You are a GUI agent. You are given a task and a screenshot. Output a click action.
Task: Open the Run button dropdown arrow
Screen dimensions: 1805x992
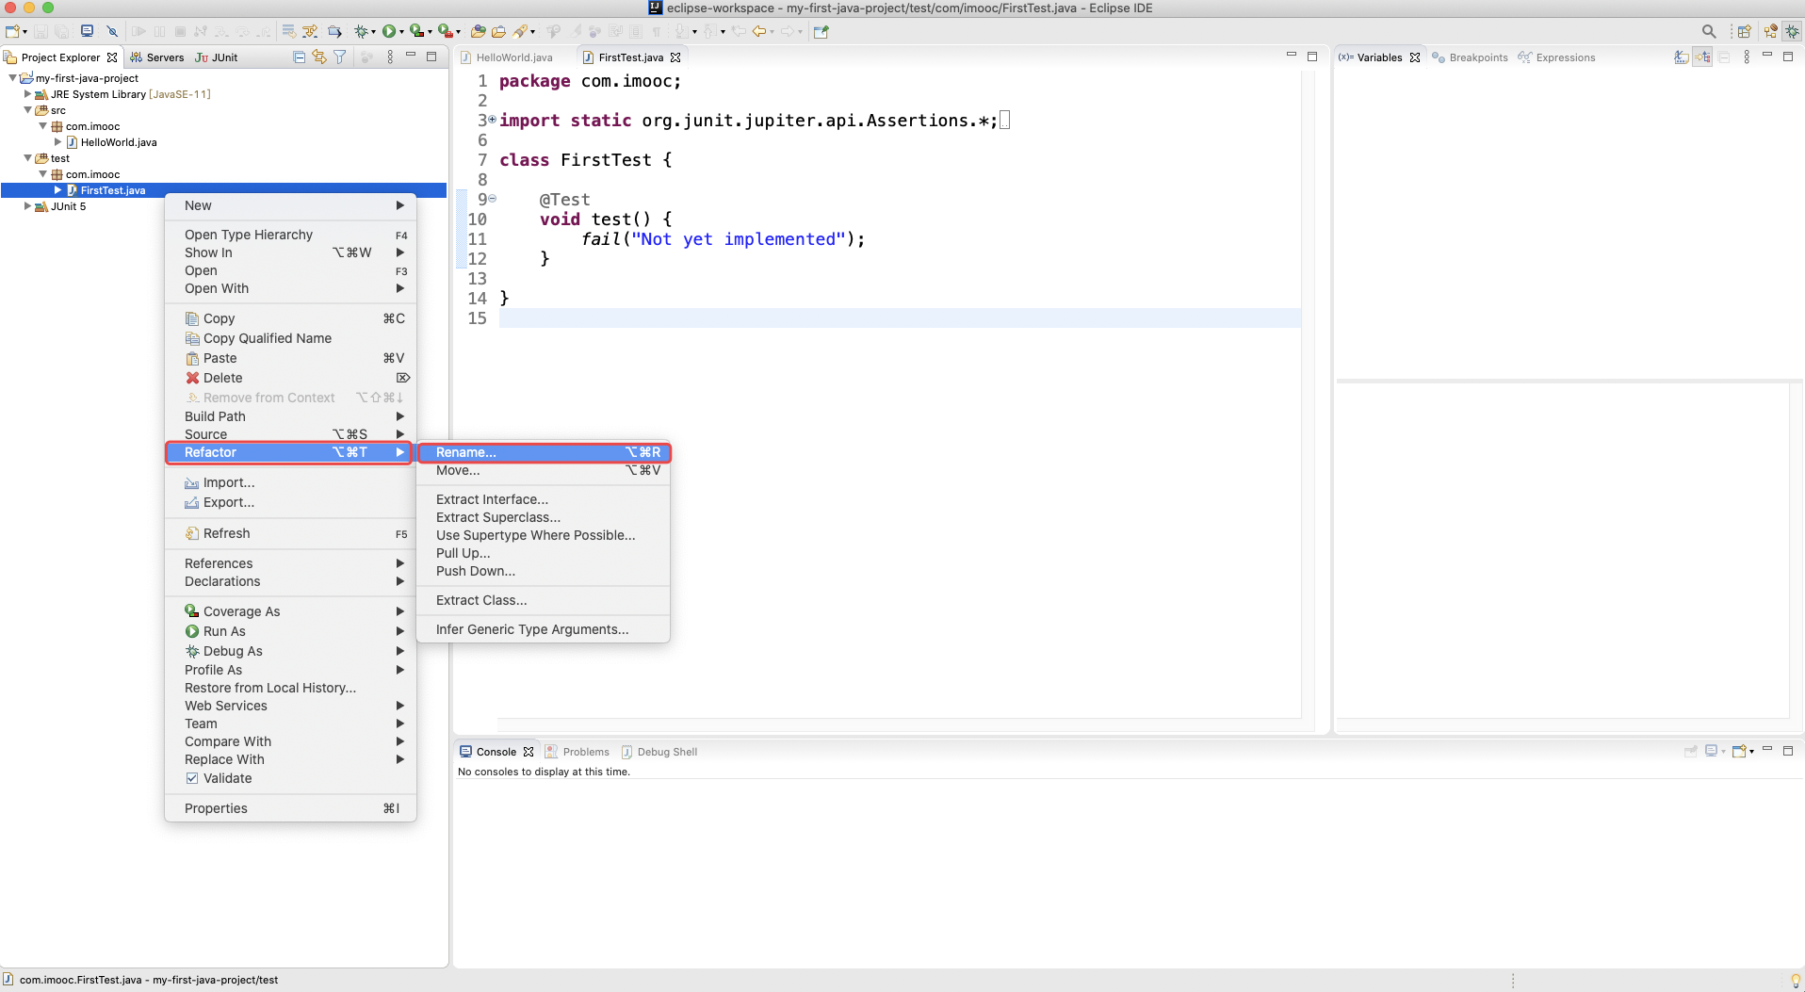[401, 32]
